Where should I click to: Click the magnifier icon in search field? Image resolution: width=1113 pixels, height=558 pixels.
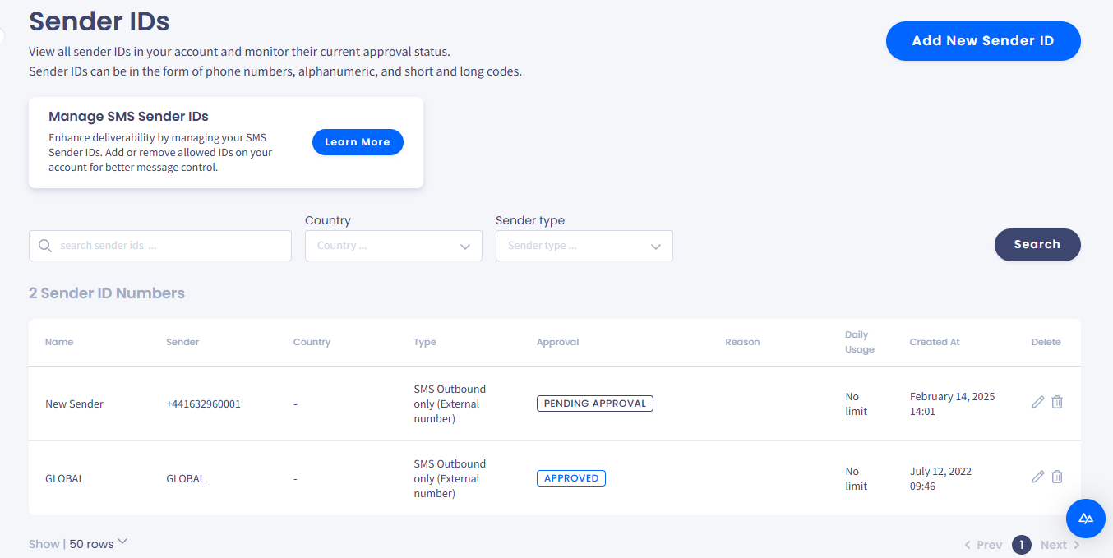45,246
